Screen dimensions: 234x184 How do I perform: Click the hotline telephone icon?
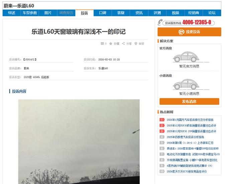(x=160, y=22)
